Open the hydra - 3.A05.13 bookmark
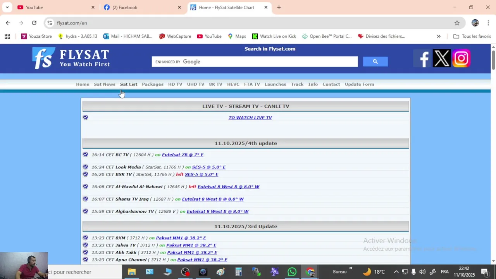This screenshot has height=279, width=496. [x=77, y=36]
